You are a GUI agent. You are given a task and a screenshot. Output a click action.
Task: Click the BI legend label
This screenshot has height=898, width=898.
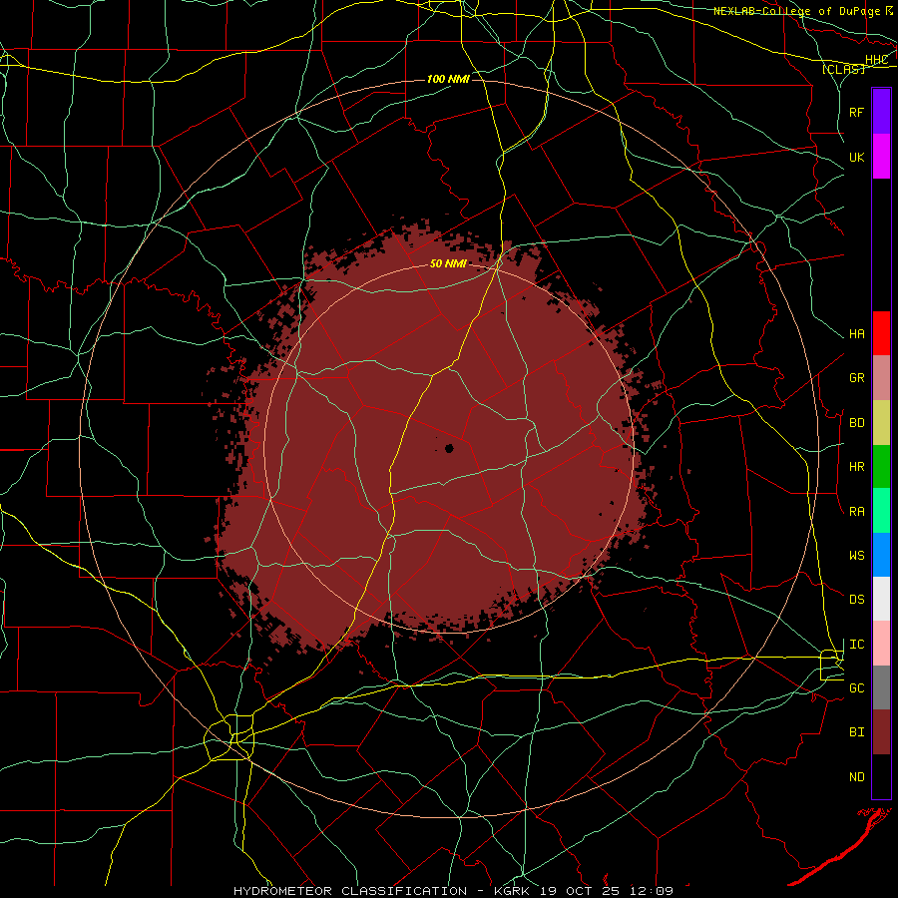click(856, 732)
